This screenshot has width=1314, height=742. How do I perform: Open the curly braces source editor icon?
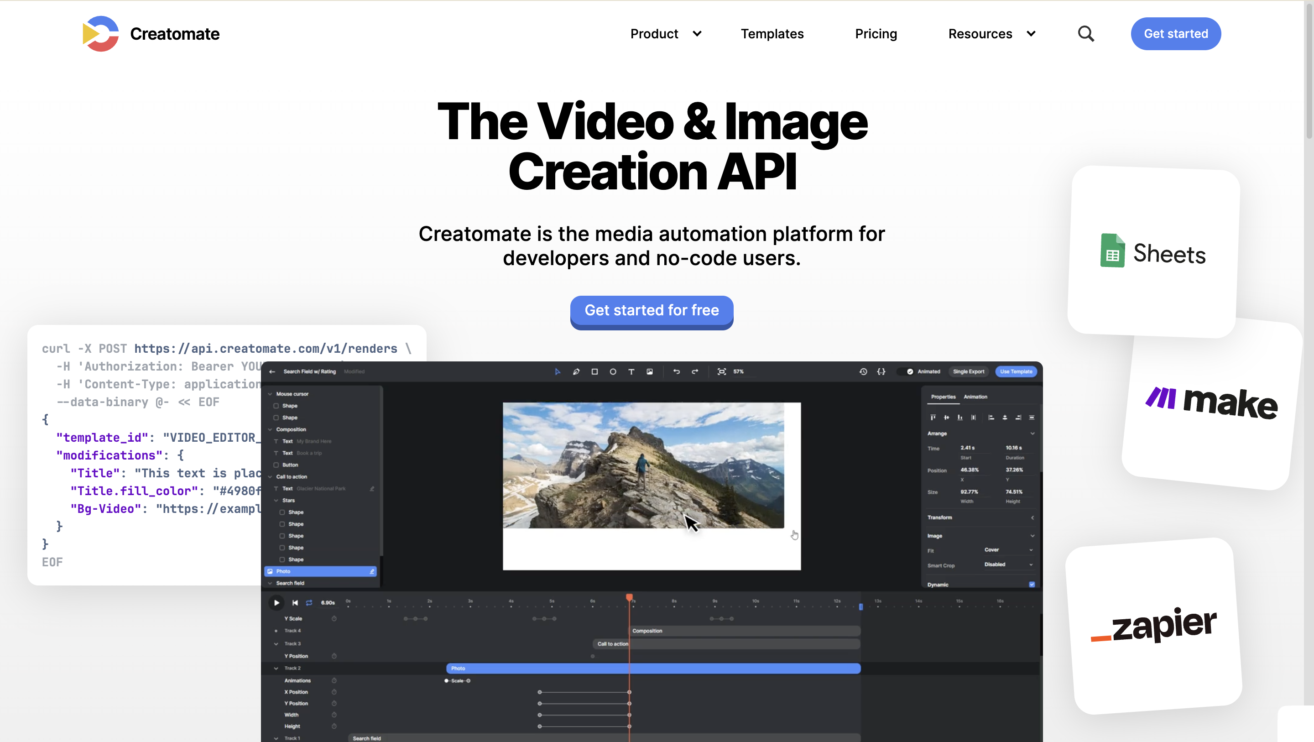[881, 371]
